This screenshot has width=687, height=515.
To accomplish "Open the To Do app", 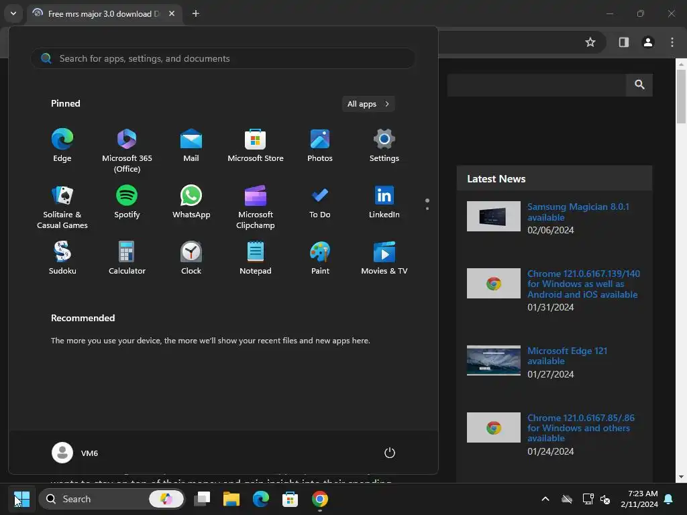I will (320, 202).
